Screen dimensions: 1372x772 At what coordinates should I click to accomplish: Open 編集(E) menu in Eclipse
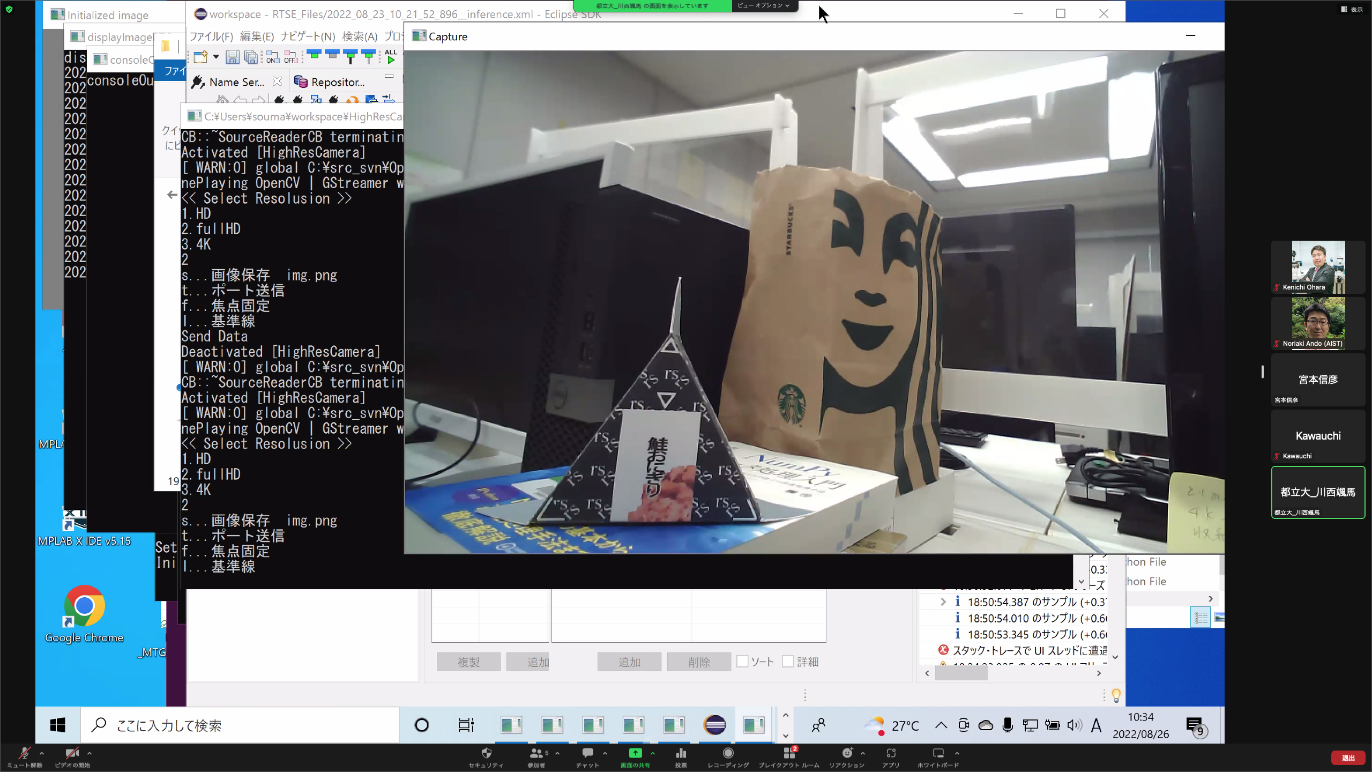coord(257,36)
